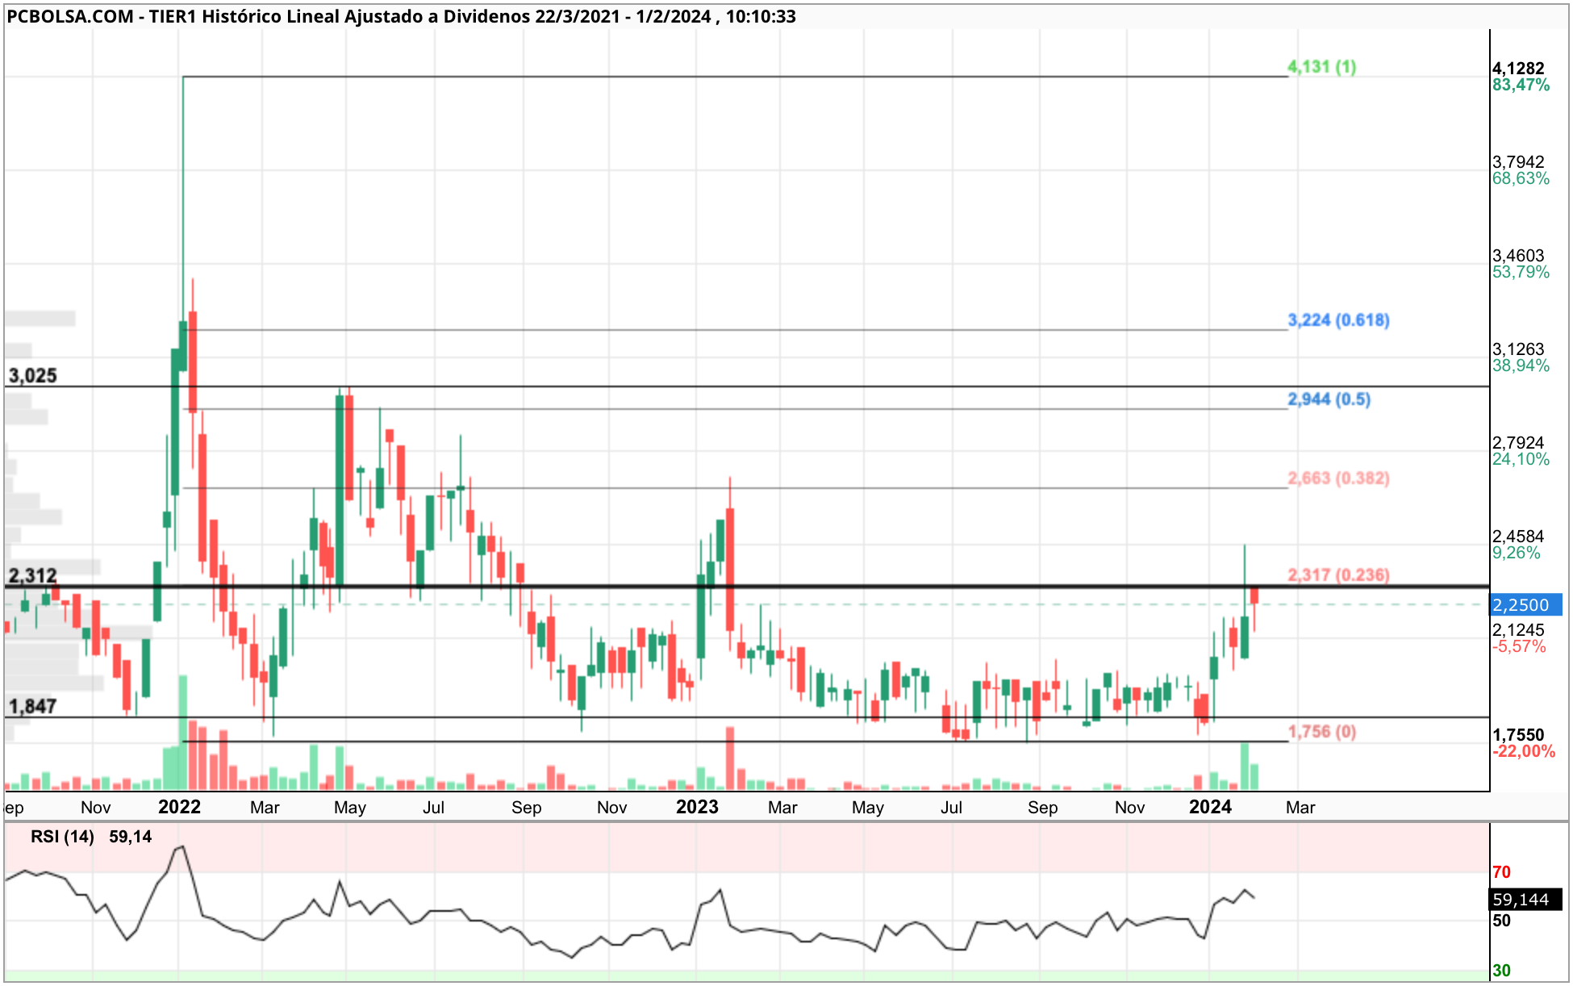This screenshot has height=986, width=1573.
Task: Click the Nov label before 2022
Action: [x=95, y=808]
